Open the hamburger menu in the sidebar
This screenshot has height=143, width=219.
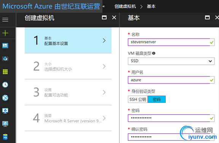pos(5,20)
